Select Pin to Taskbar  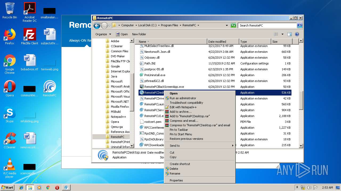(200, 130)
